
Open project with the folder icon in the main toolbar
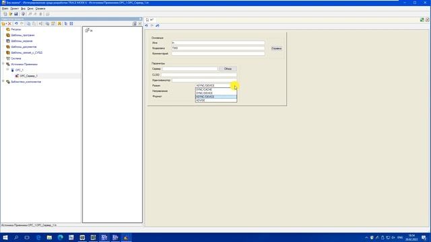click(11, 13)
